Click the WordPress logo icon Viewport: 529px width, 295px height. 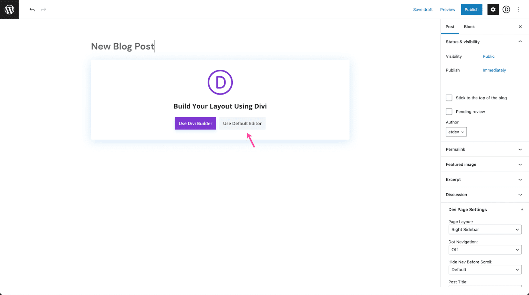click(9, 9)
